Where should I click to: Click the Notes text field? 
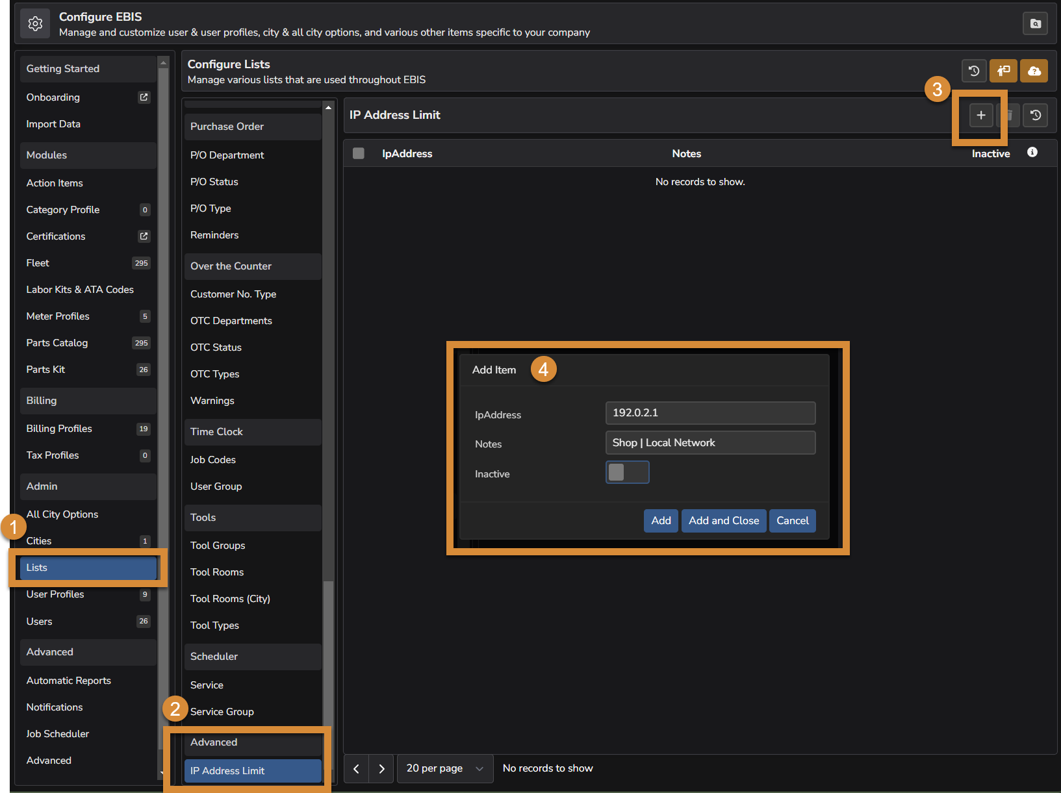tap(709, 443)
